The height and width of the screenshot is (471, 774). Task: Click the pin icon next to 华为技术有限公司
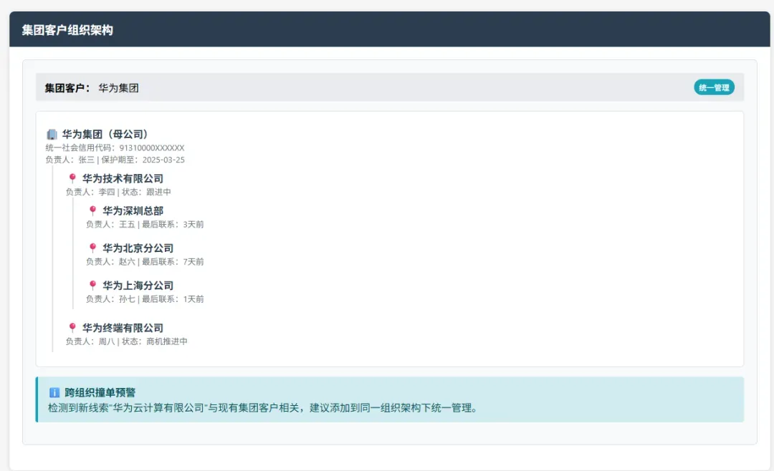72,178
